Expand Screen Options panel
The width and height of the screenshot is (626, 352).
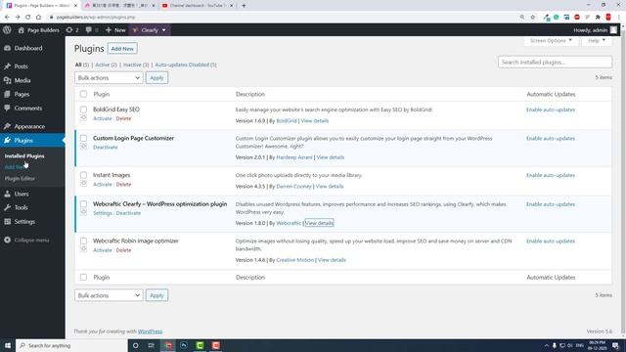point(551,41)
